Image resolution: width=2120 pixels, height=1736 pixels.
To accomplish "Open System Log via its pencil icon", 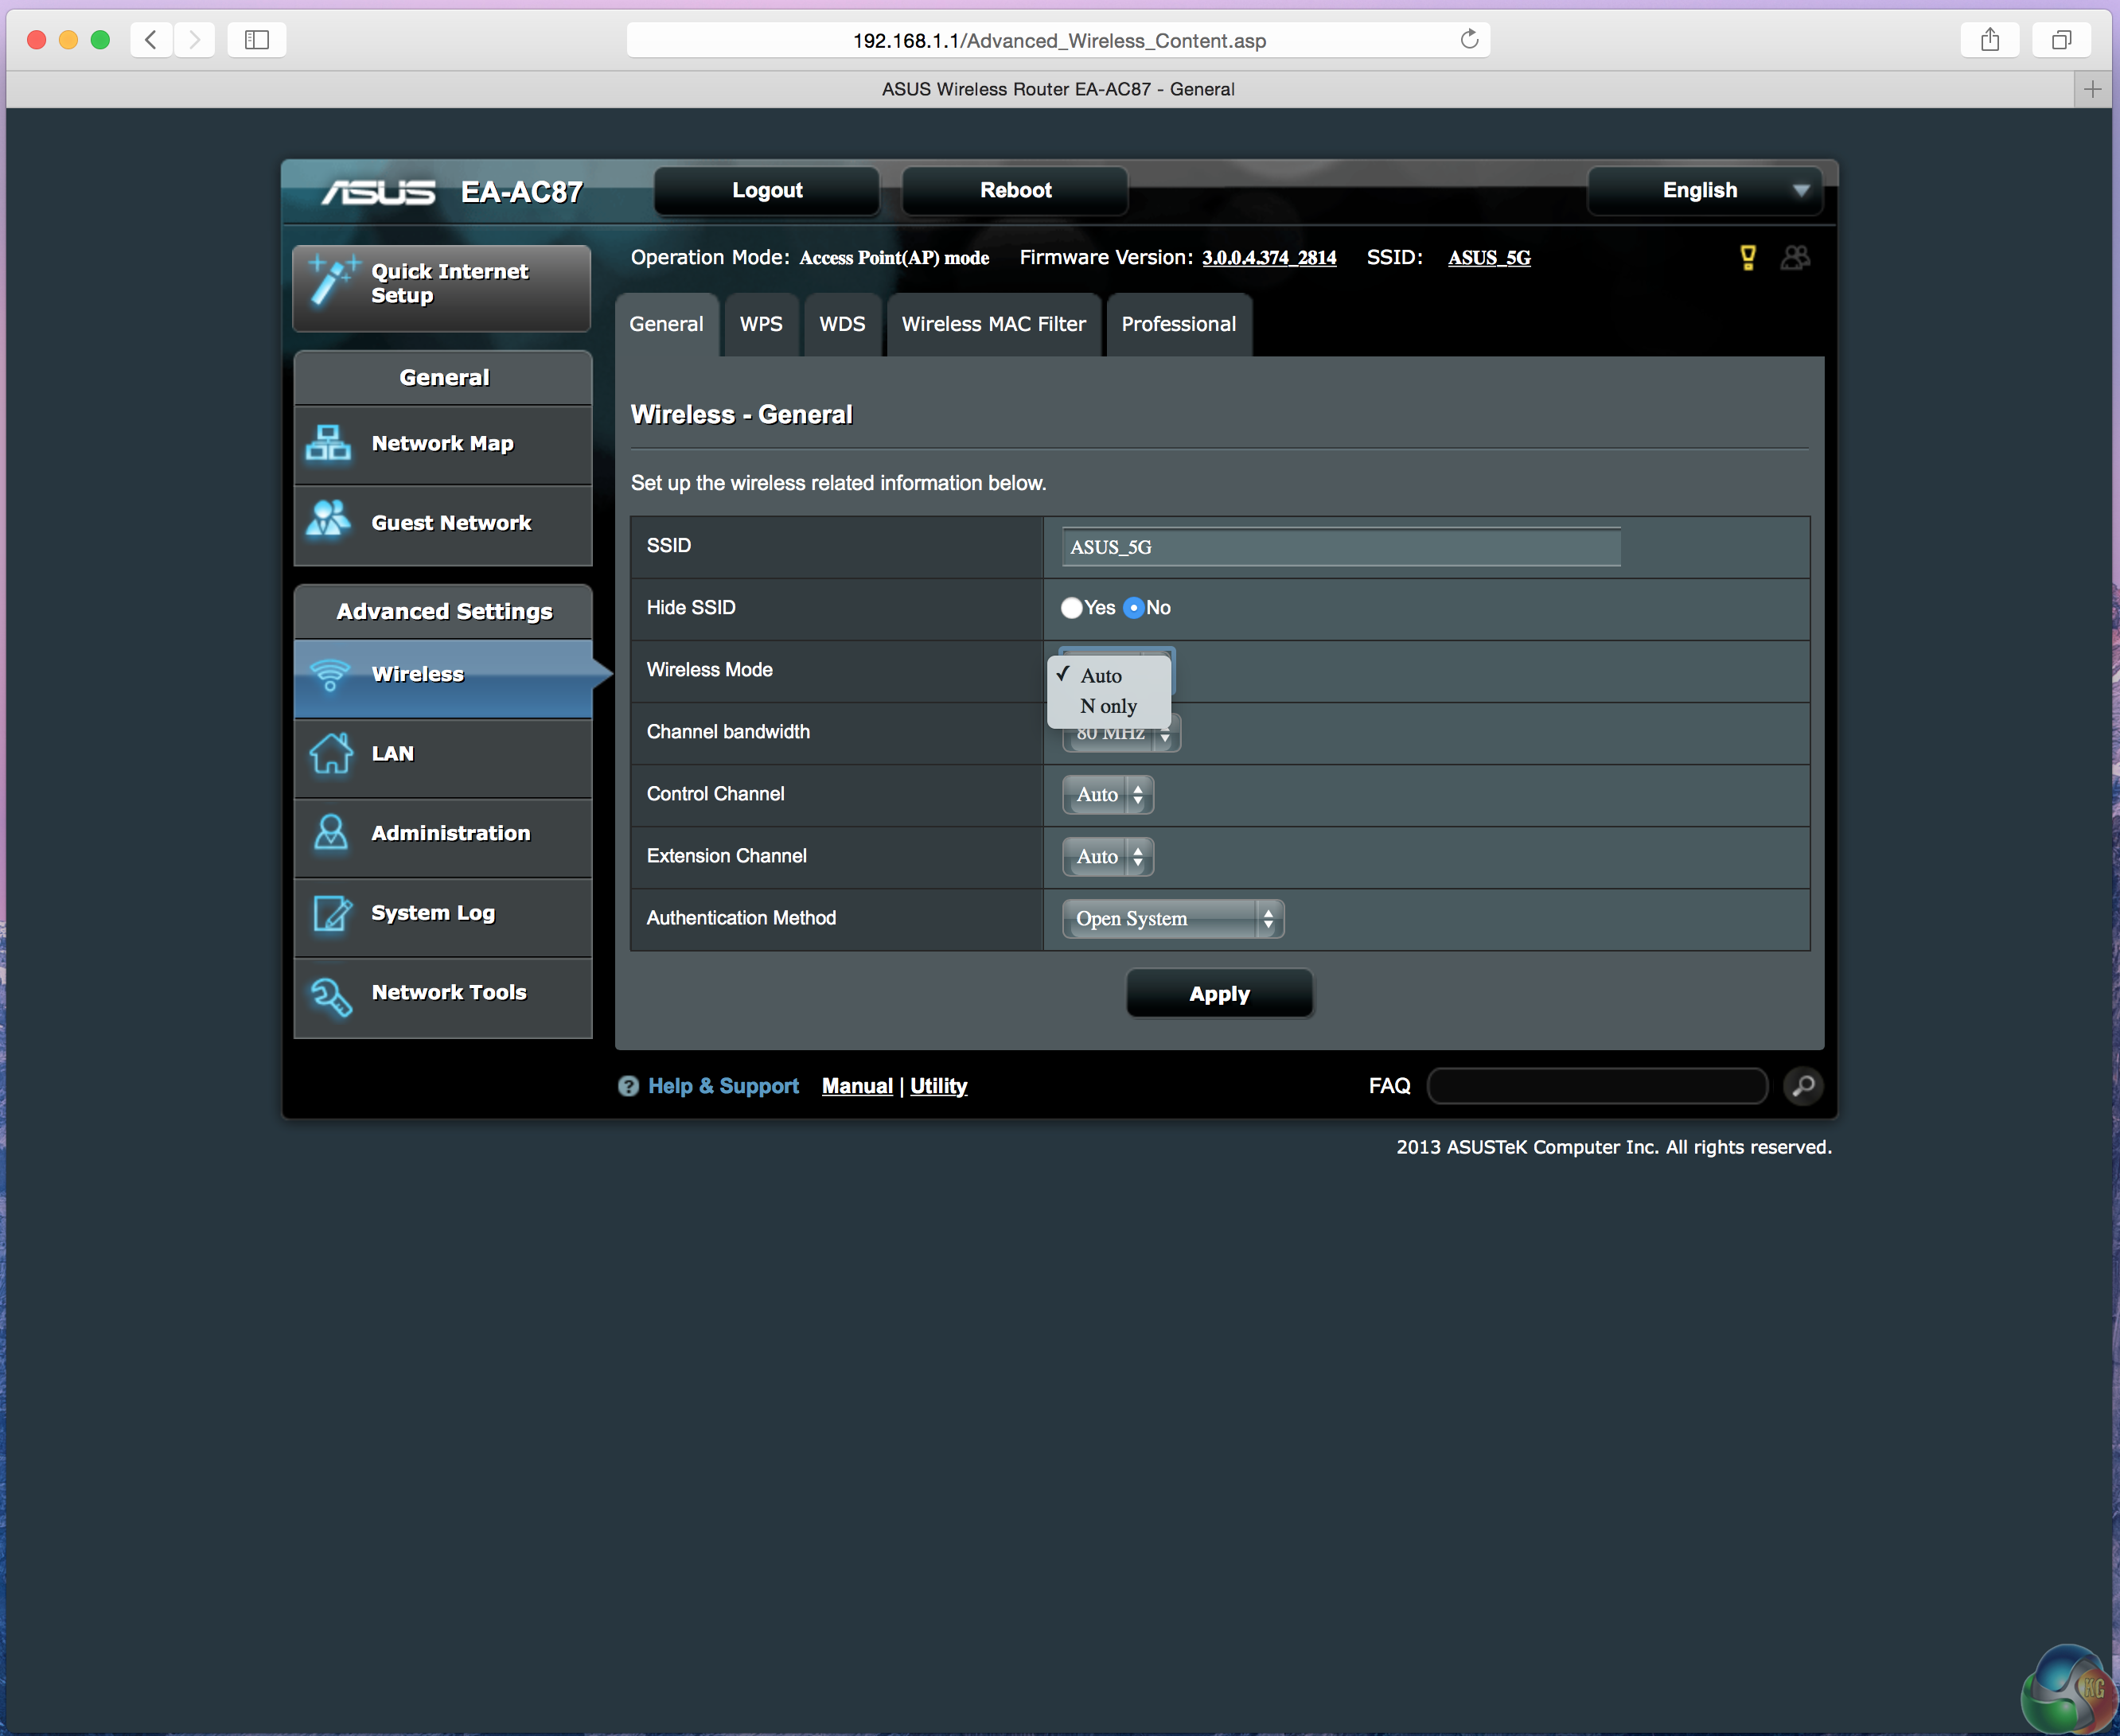I will tap(330, 912).
